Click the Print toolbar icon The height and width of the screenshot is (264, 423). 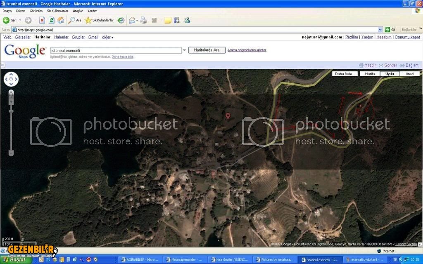point(144,20)
